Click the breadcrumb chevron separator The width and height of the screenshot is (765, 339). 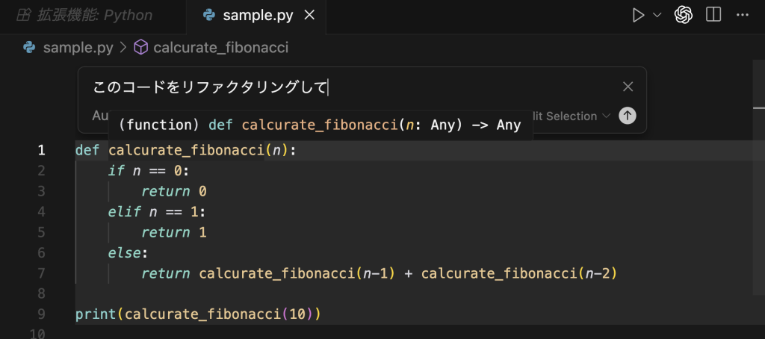coord(123,48)
